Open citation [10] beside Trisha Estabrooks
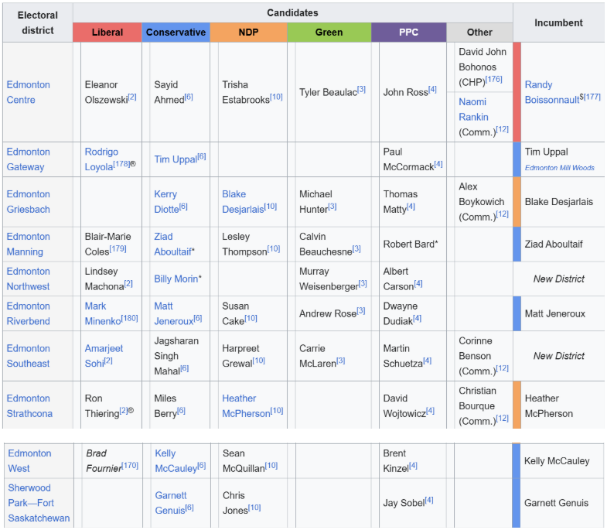607x530 pixels. (x=276, y=97)
